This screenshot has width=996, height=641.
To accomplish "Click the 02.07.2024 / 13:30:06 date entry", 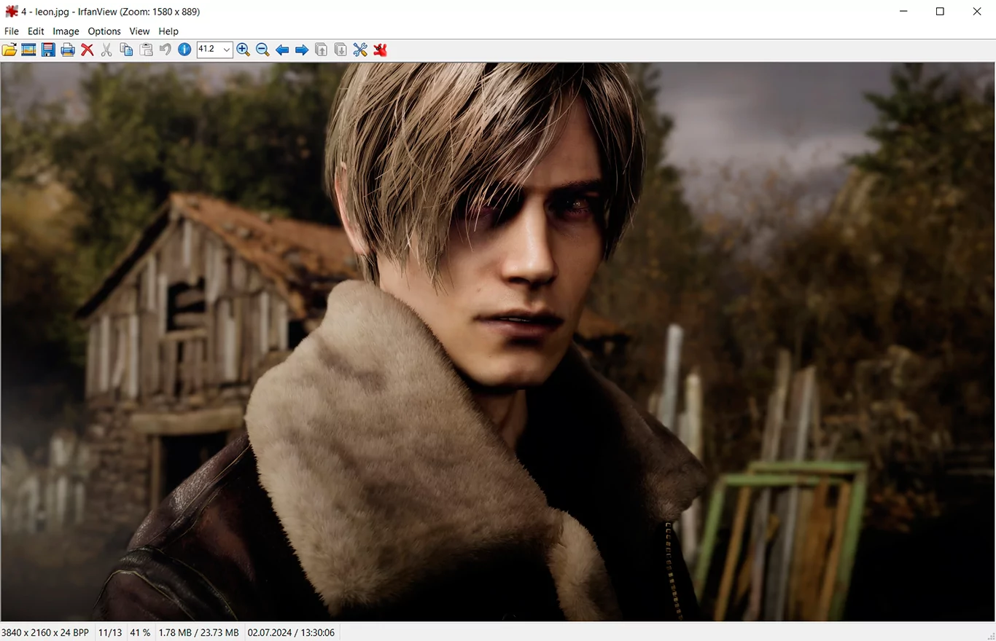I will point(291,632).
